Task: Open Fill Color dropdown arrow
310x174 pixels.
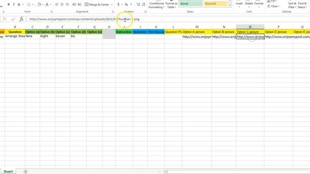Action: pos(43,4)
